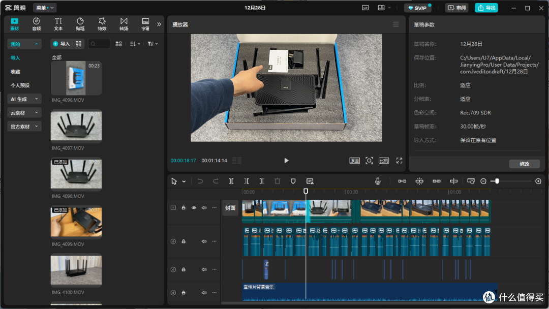Image resolution: width=549 pixels, height=309 pixels.
Task: Click the microphone record voiceover icon
Action: point(378,181)
